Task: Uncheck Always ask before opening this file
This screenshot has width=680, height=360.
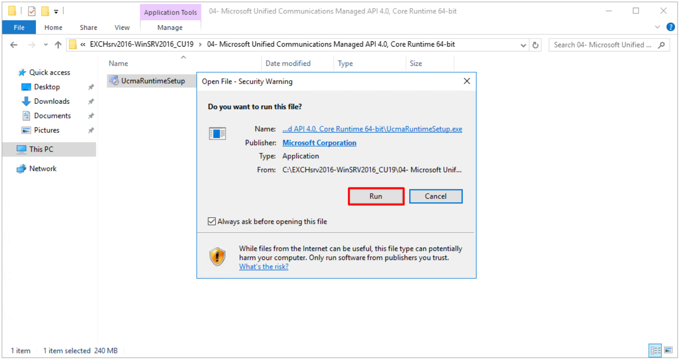Action: coord(212,222)
